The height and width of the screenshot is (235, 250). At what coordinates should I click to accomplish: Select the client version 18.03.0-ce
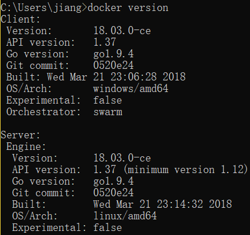click(122, 31)
